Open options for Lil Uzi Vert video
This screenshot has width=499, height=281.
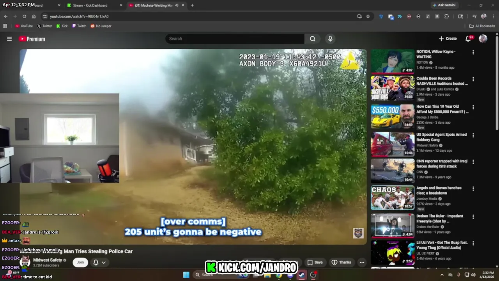click(x=473, y=244)
